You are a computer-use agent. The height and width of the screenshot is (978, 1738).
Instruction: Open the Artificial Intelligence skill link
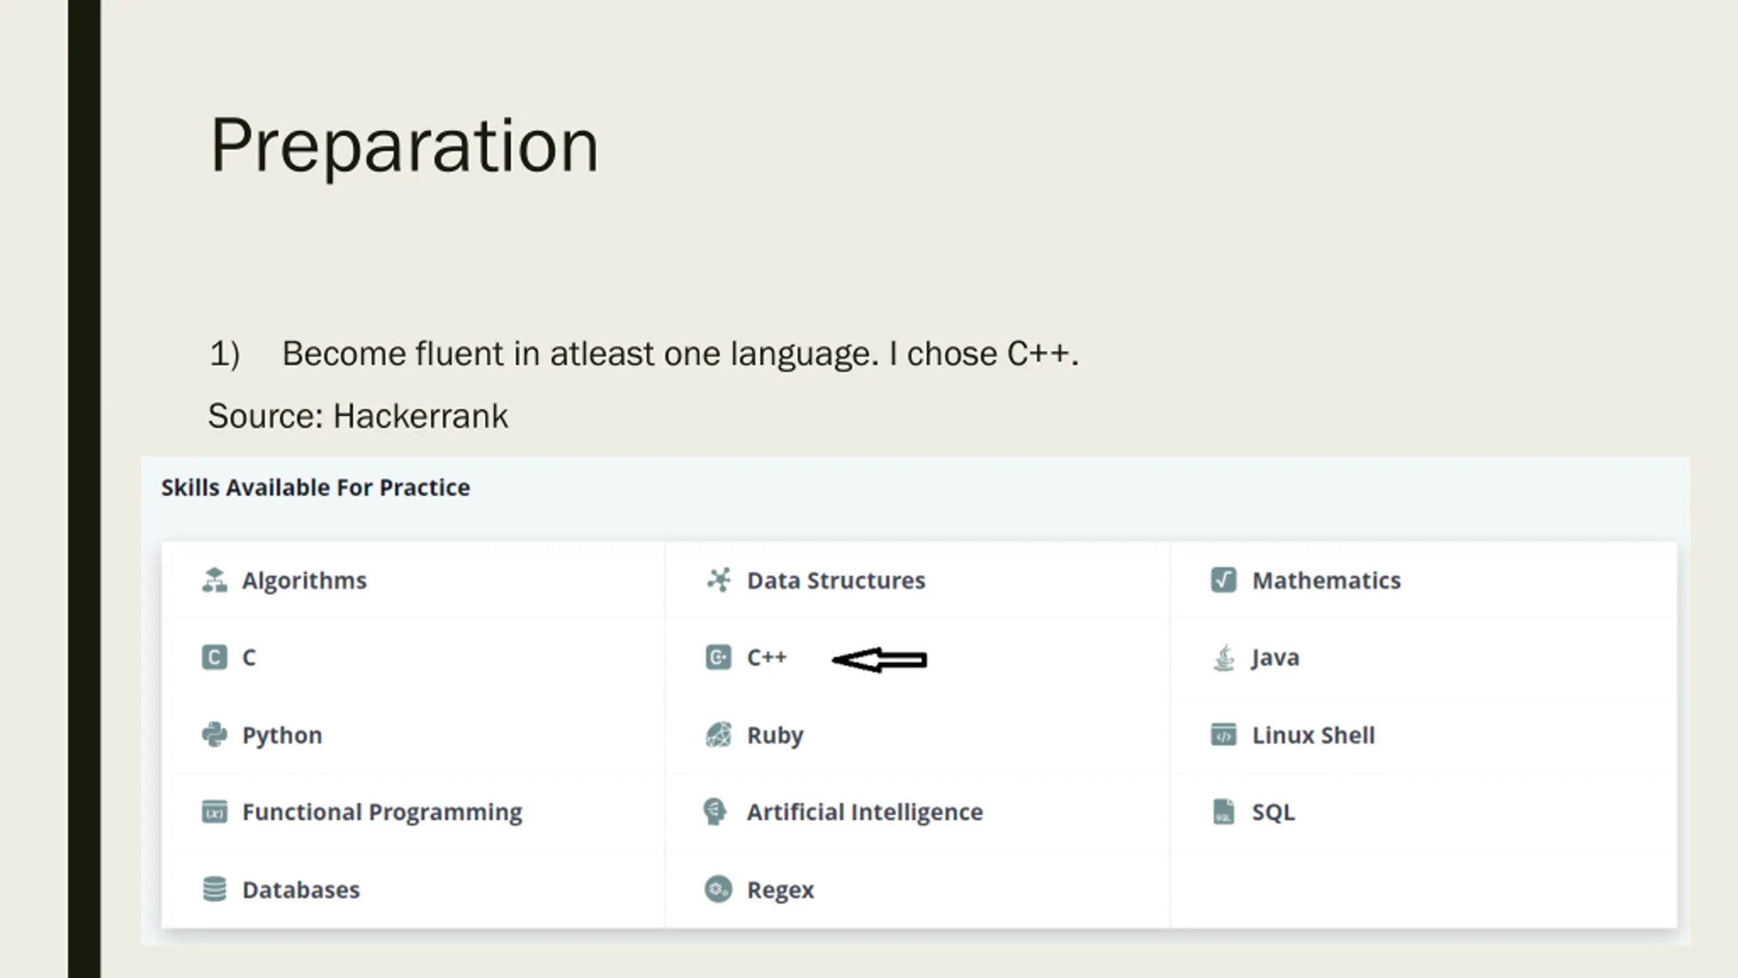tap(865, 812)
